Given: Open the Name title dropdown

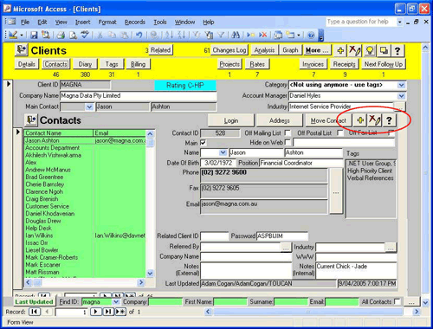Looking at the screenshot, I should point(223,152).
